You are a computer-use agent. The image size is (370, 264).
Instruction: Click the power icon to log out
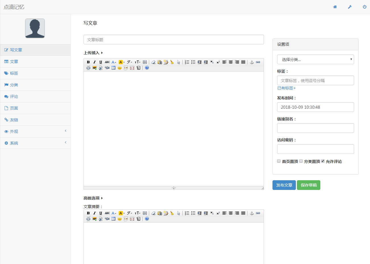click(364, 7)
